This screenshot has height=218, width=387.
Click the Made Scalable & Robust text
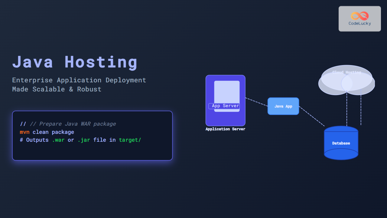(x=57, y=89)
